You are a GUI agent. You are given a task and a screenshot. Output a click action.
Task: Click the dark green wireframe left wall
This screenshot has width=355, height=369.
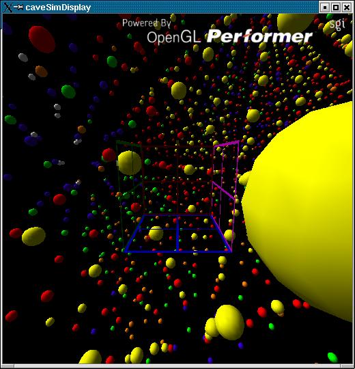tap(129, 195)
